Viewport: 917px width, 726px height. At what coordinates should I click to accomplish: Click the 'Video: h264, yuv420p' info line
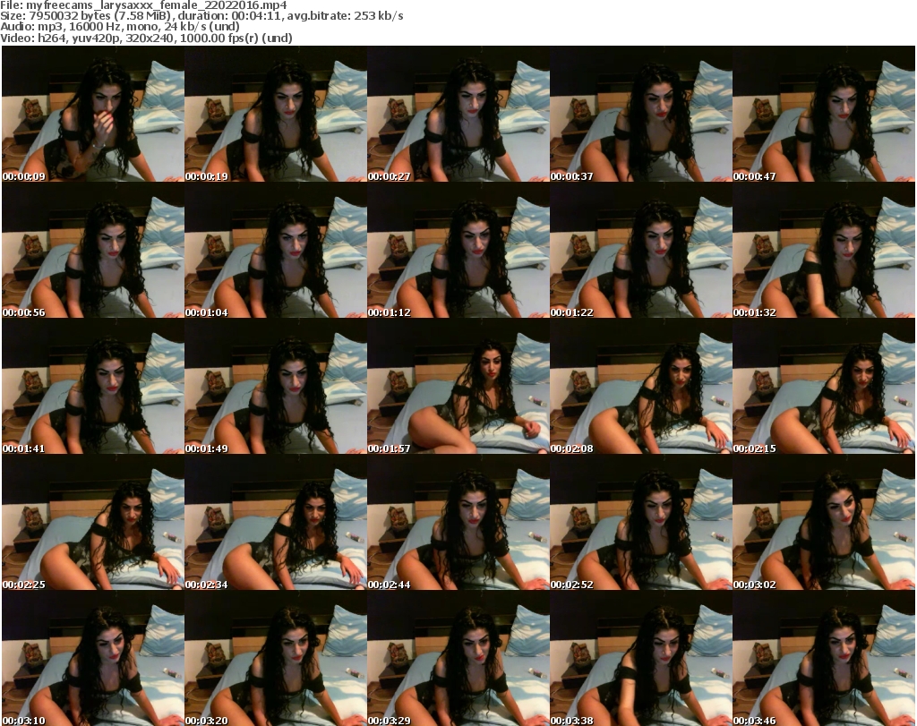[x=146, y=38]
